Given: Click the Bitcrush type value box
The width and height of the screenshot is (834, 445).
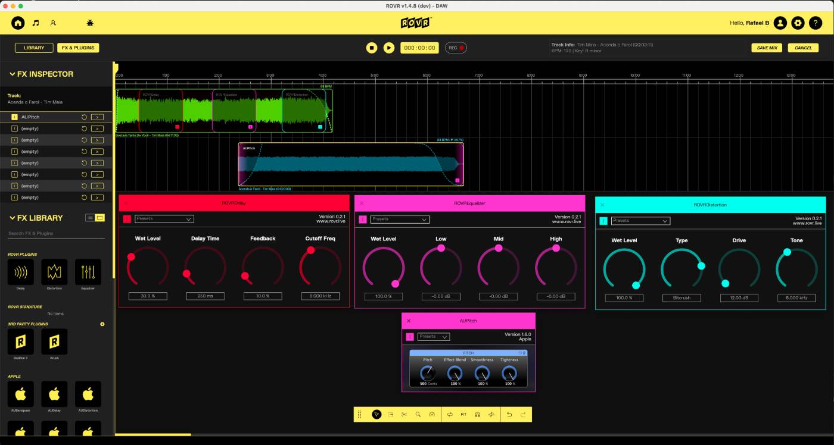Looking at the screenshot, I should click(682, 297).
